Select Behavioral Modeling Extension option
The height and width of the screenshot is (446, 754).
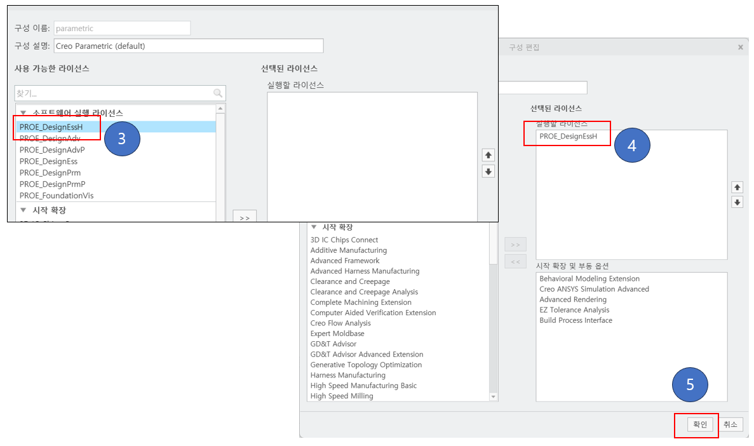coord(589,278)
